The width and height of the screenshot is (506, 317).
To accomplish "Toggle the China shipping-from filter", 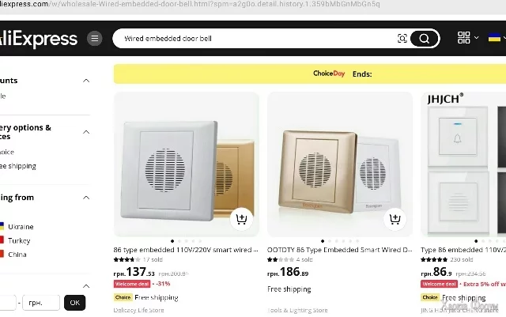I will 5,255.
